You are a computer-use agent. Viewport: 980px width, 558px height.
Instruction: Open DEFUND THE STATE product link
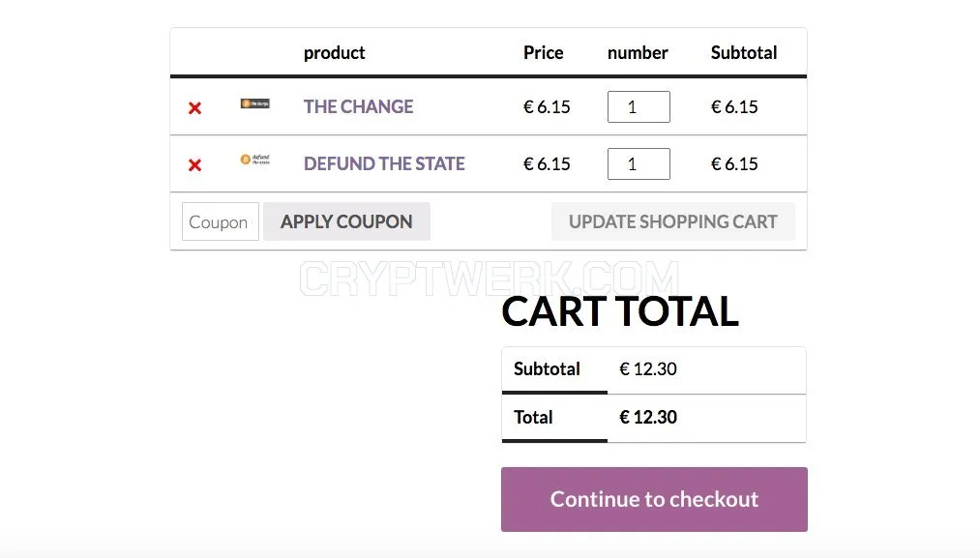coord(384,163)
